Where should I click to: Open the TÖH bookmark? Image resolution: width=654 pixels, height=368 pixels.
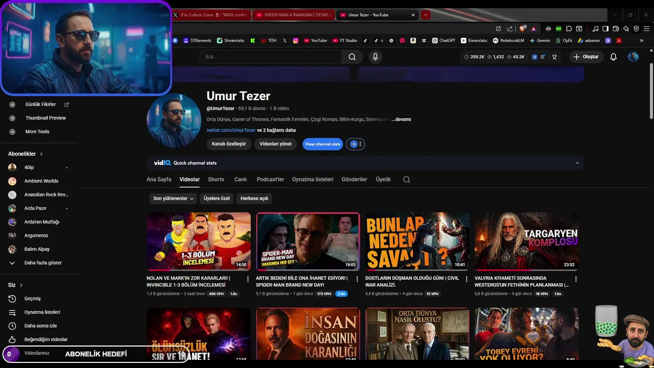pos(269,40)
